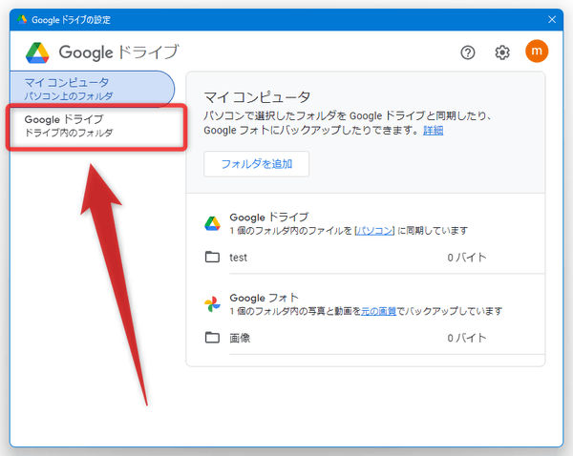Click the orange "m" account avatar
Screen dimensions: 573x456
click(537, 52)
